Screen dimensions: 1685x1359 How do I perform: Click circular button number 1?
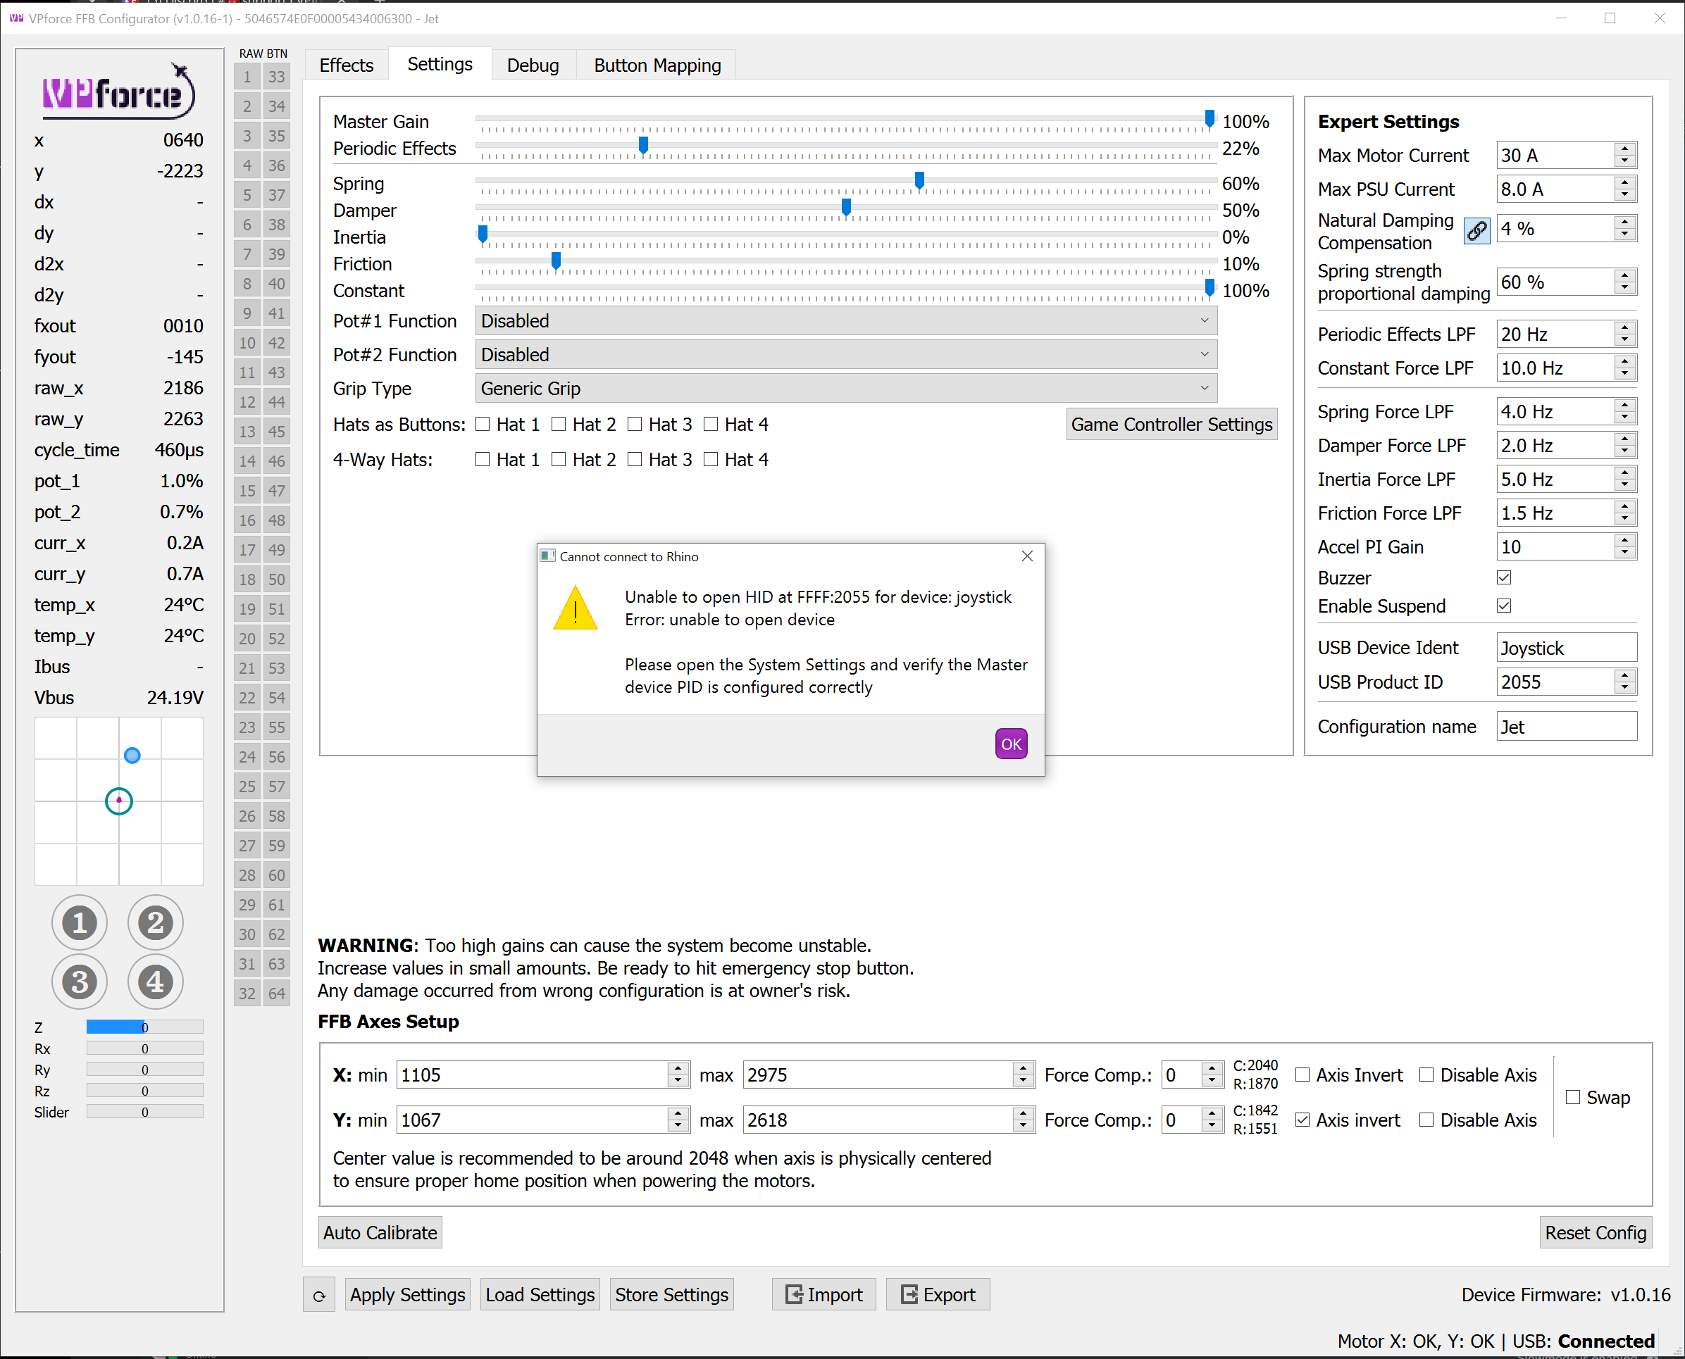[x=80, y=922]
